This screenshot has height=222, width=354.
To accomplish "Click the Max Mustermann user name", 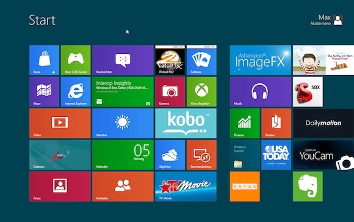I will click(321, 20).
